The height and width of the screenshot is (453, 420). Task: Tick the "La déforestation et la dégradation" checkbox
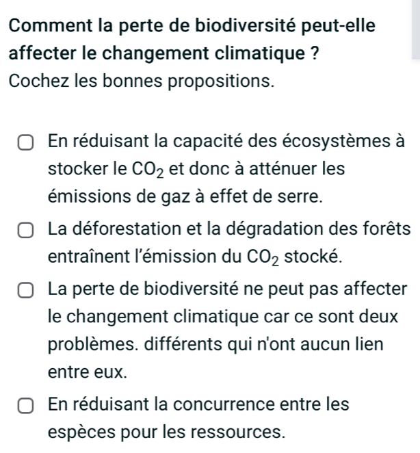tap(26, 231)
